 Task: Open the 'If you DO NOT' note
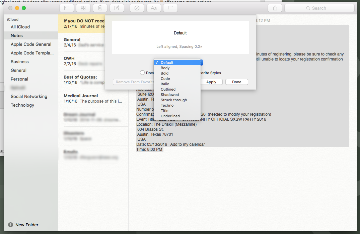click(x=82, y=24)
